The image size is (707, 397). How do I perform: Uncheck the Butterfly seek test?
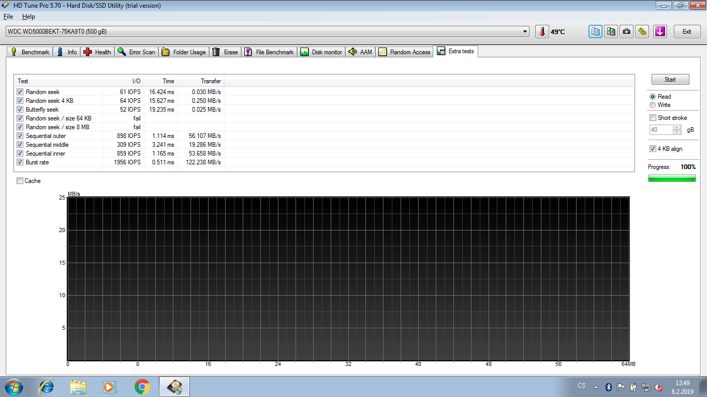point(20,110)
